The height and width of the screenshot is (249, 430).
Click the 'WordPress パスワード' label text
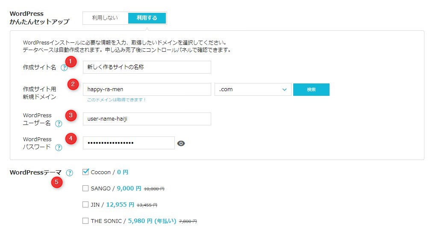(x=37, y=143)
